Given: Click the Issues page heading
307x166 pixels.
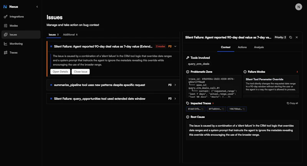Looking at the screenshot, I should pyautogui.click(x=54, y=17).
